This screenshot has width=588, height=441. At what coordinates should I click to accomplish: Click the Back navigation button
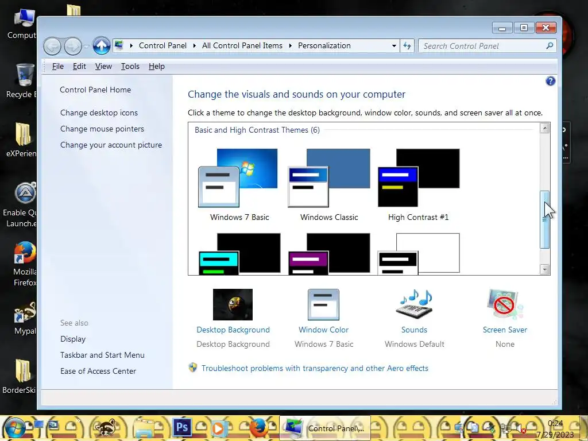52,46
